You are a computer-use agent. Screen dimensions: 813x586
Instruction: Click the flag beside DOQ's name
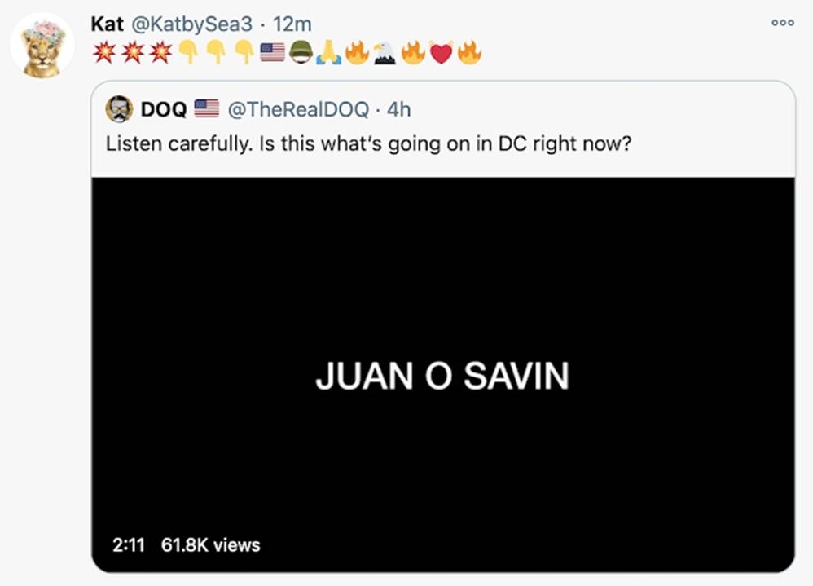point(207,108)
